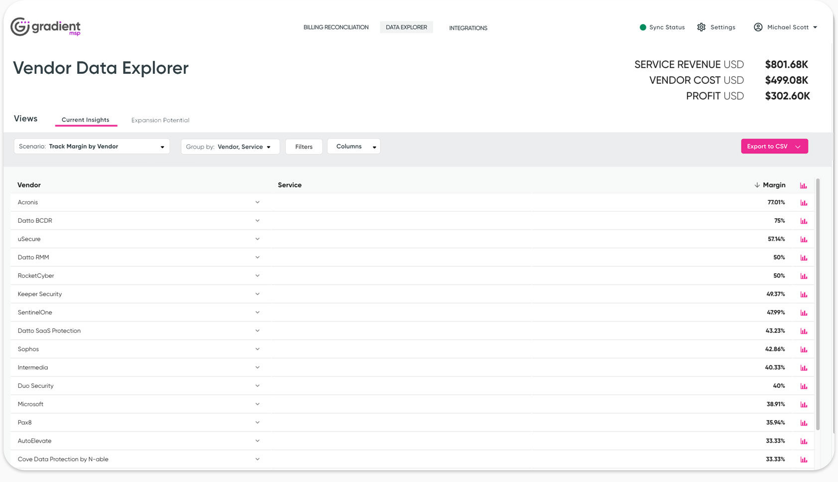This screenshot has height=482, width=838.
Task: Click the green Sync Status indicator
Action: (x=643, y=27)
